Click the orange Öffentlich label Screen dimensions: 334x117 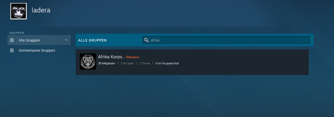pos(132,57)
